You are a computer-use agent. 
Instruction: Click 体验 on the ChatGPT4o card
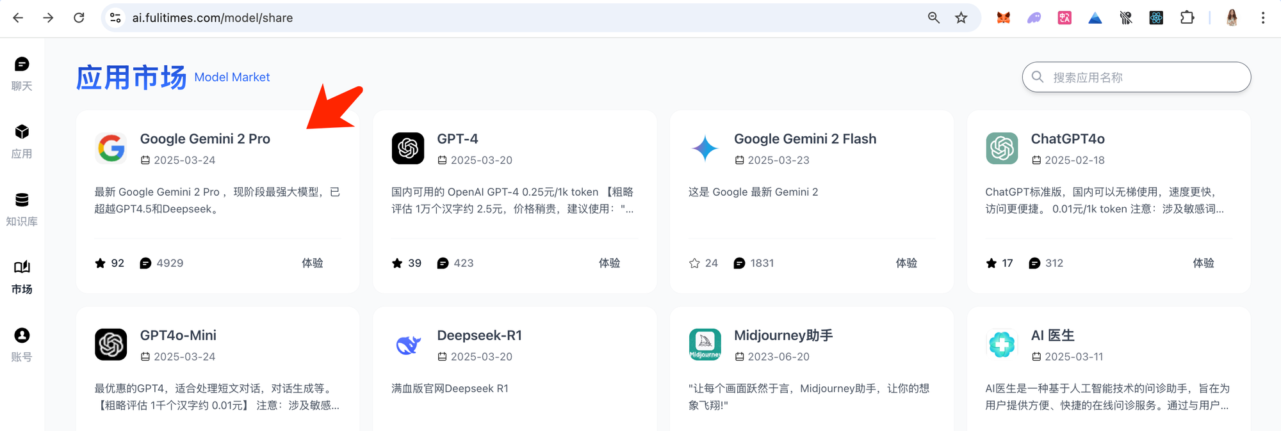(x=1203, y=263)
